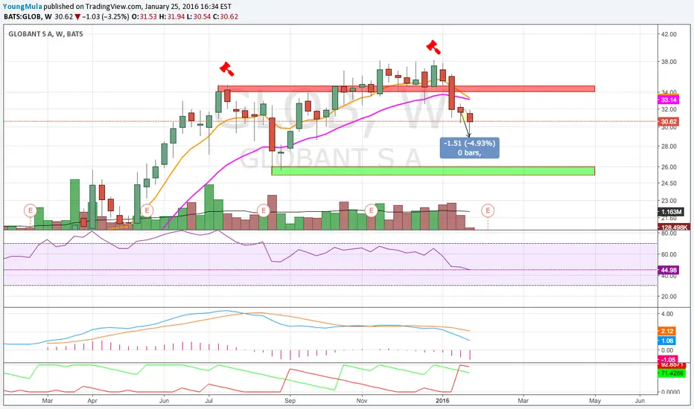Click the 128.498K volume label

pyautogui.click(x=674, y=228)
